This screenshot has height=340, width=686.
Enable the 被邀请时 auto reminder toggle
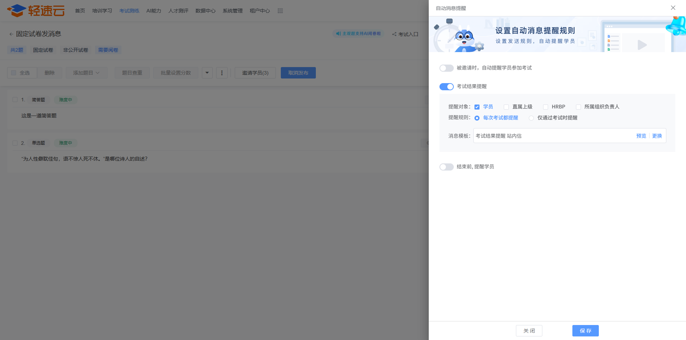(446, 68)
